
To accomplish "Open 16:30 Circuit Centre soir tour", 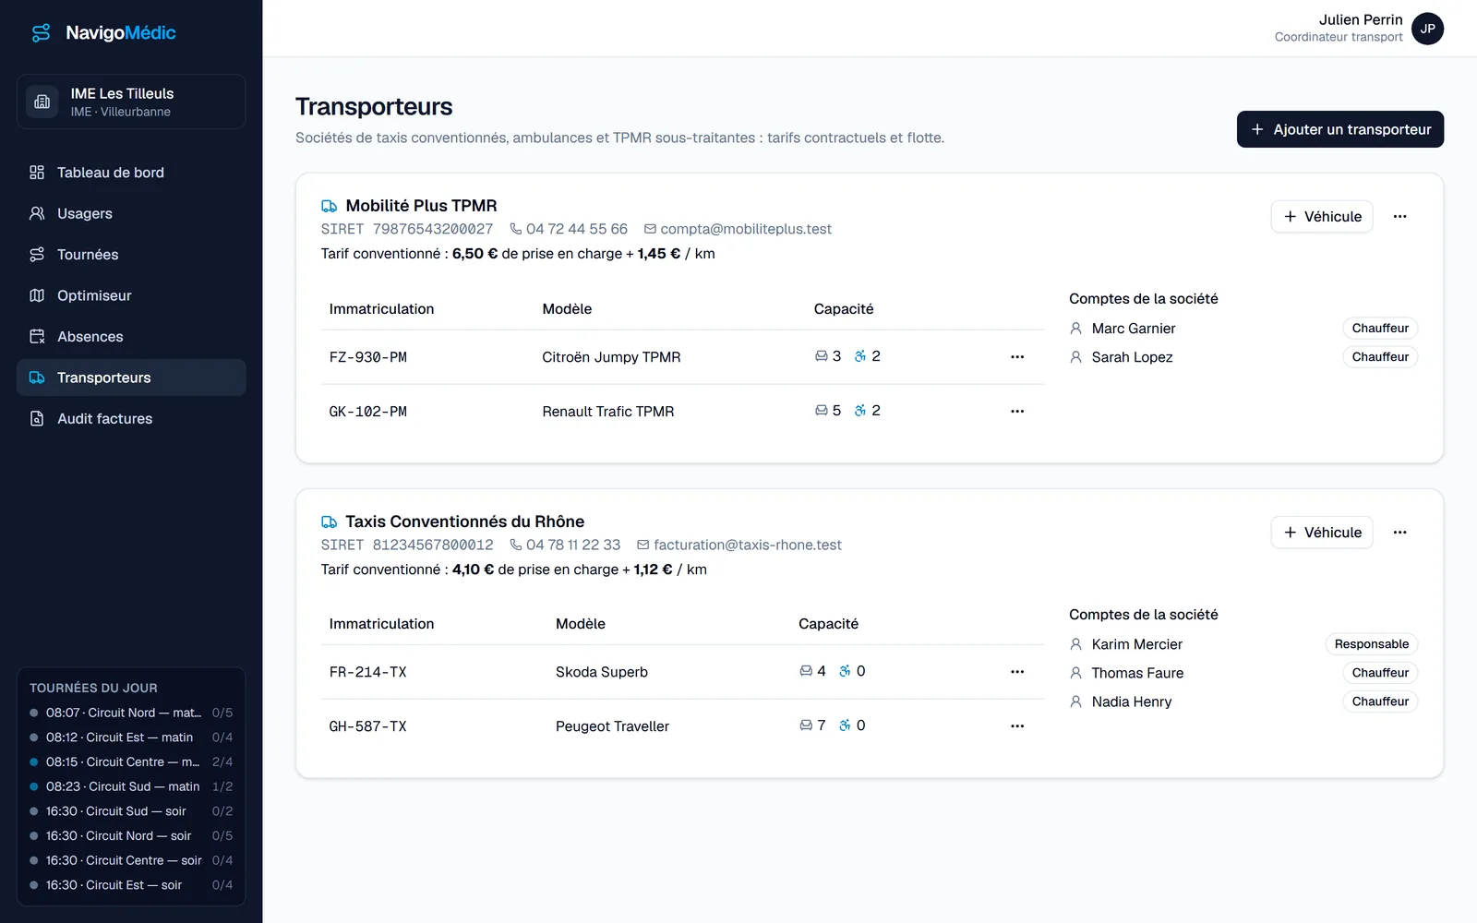I will [131, 860].
